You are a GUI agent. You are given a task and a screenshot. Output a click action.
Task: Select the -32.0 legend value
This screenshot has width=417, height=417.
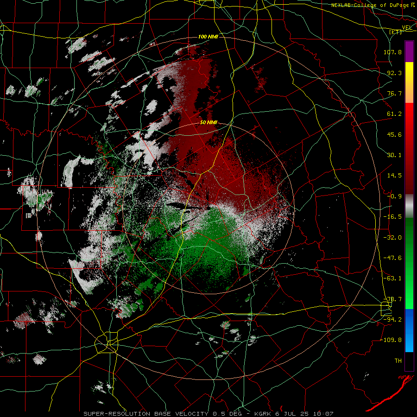pyautogui.click(x=392, y=237)
